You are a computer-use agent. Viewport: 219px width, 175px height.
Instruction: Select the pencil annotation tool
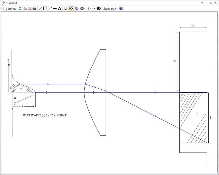coord(40,8)
